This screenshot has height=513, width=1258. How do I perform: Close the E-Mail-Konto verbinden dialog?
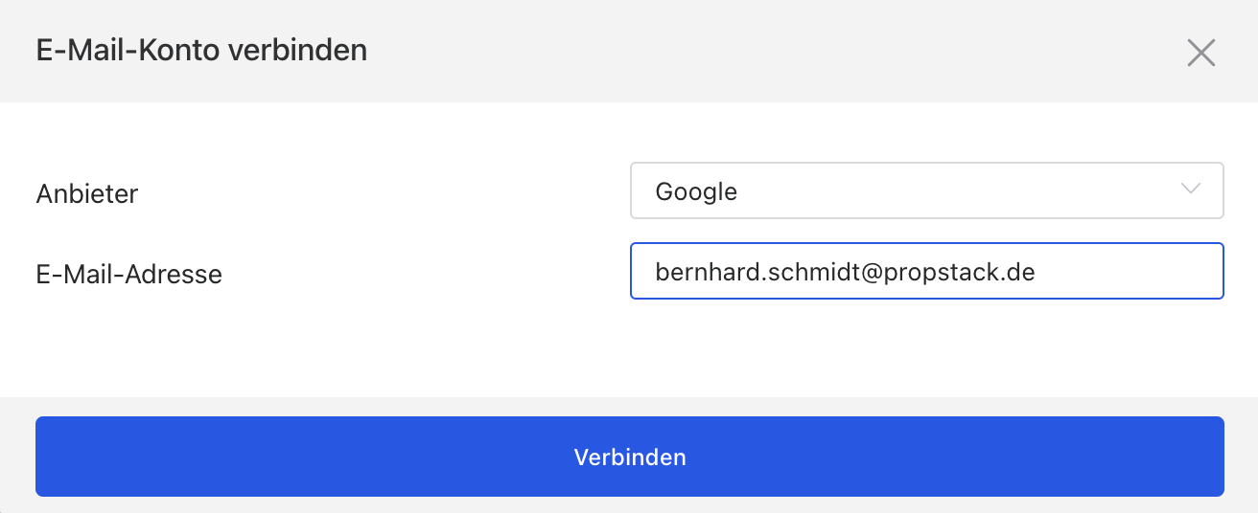[x=1200, y=53]
